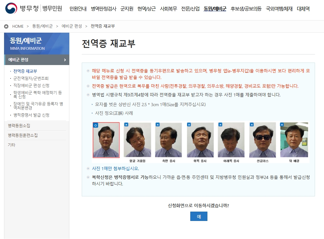
Task: Open the 사회복무 menu item
Action: click(169, 9)
